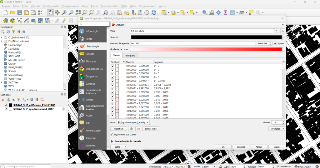The image size is (320, 168).
Task: Click the expression epsilon button beside Valor
Action: point(282,31)
